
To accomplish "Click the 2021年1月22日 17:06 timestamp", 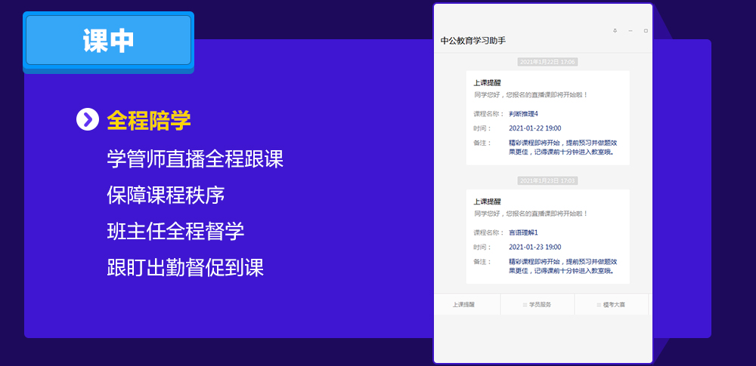I will (547, 62).
